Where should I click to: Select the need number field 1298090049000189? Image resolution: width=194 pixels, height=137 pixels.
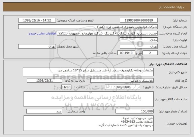(x=139, y=20)
